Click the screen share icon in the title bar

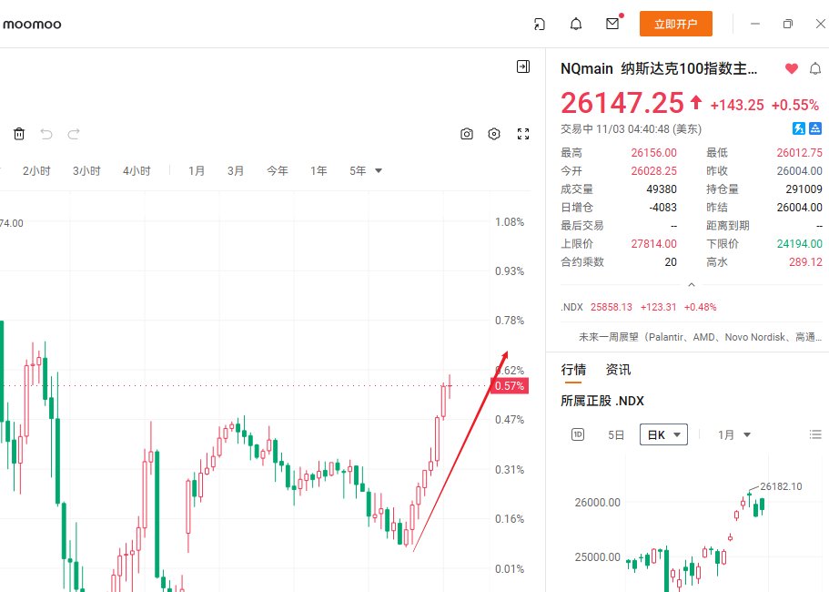click(x=540, y=24)
